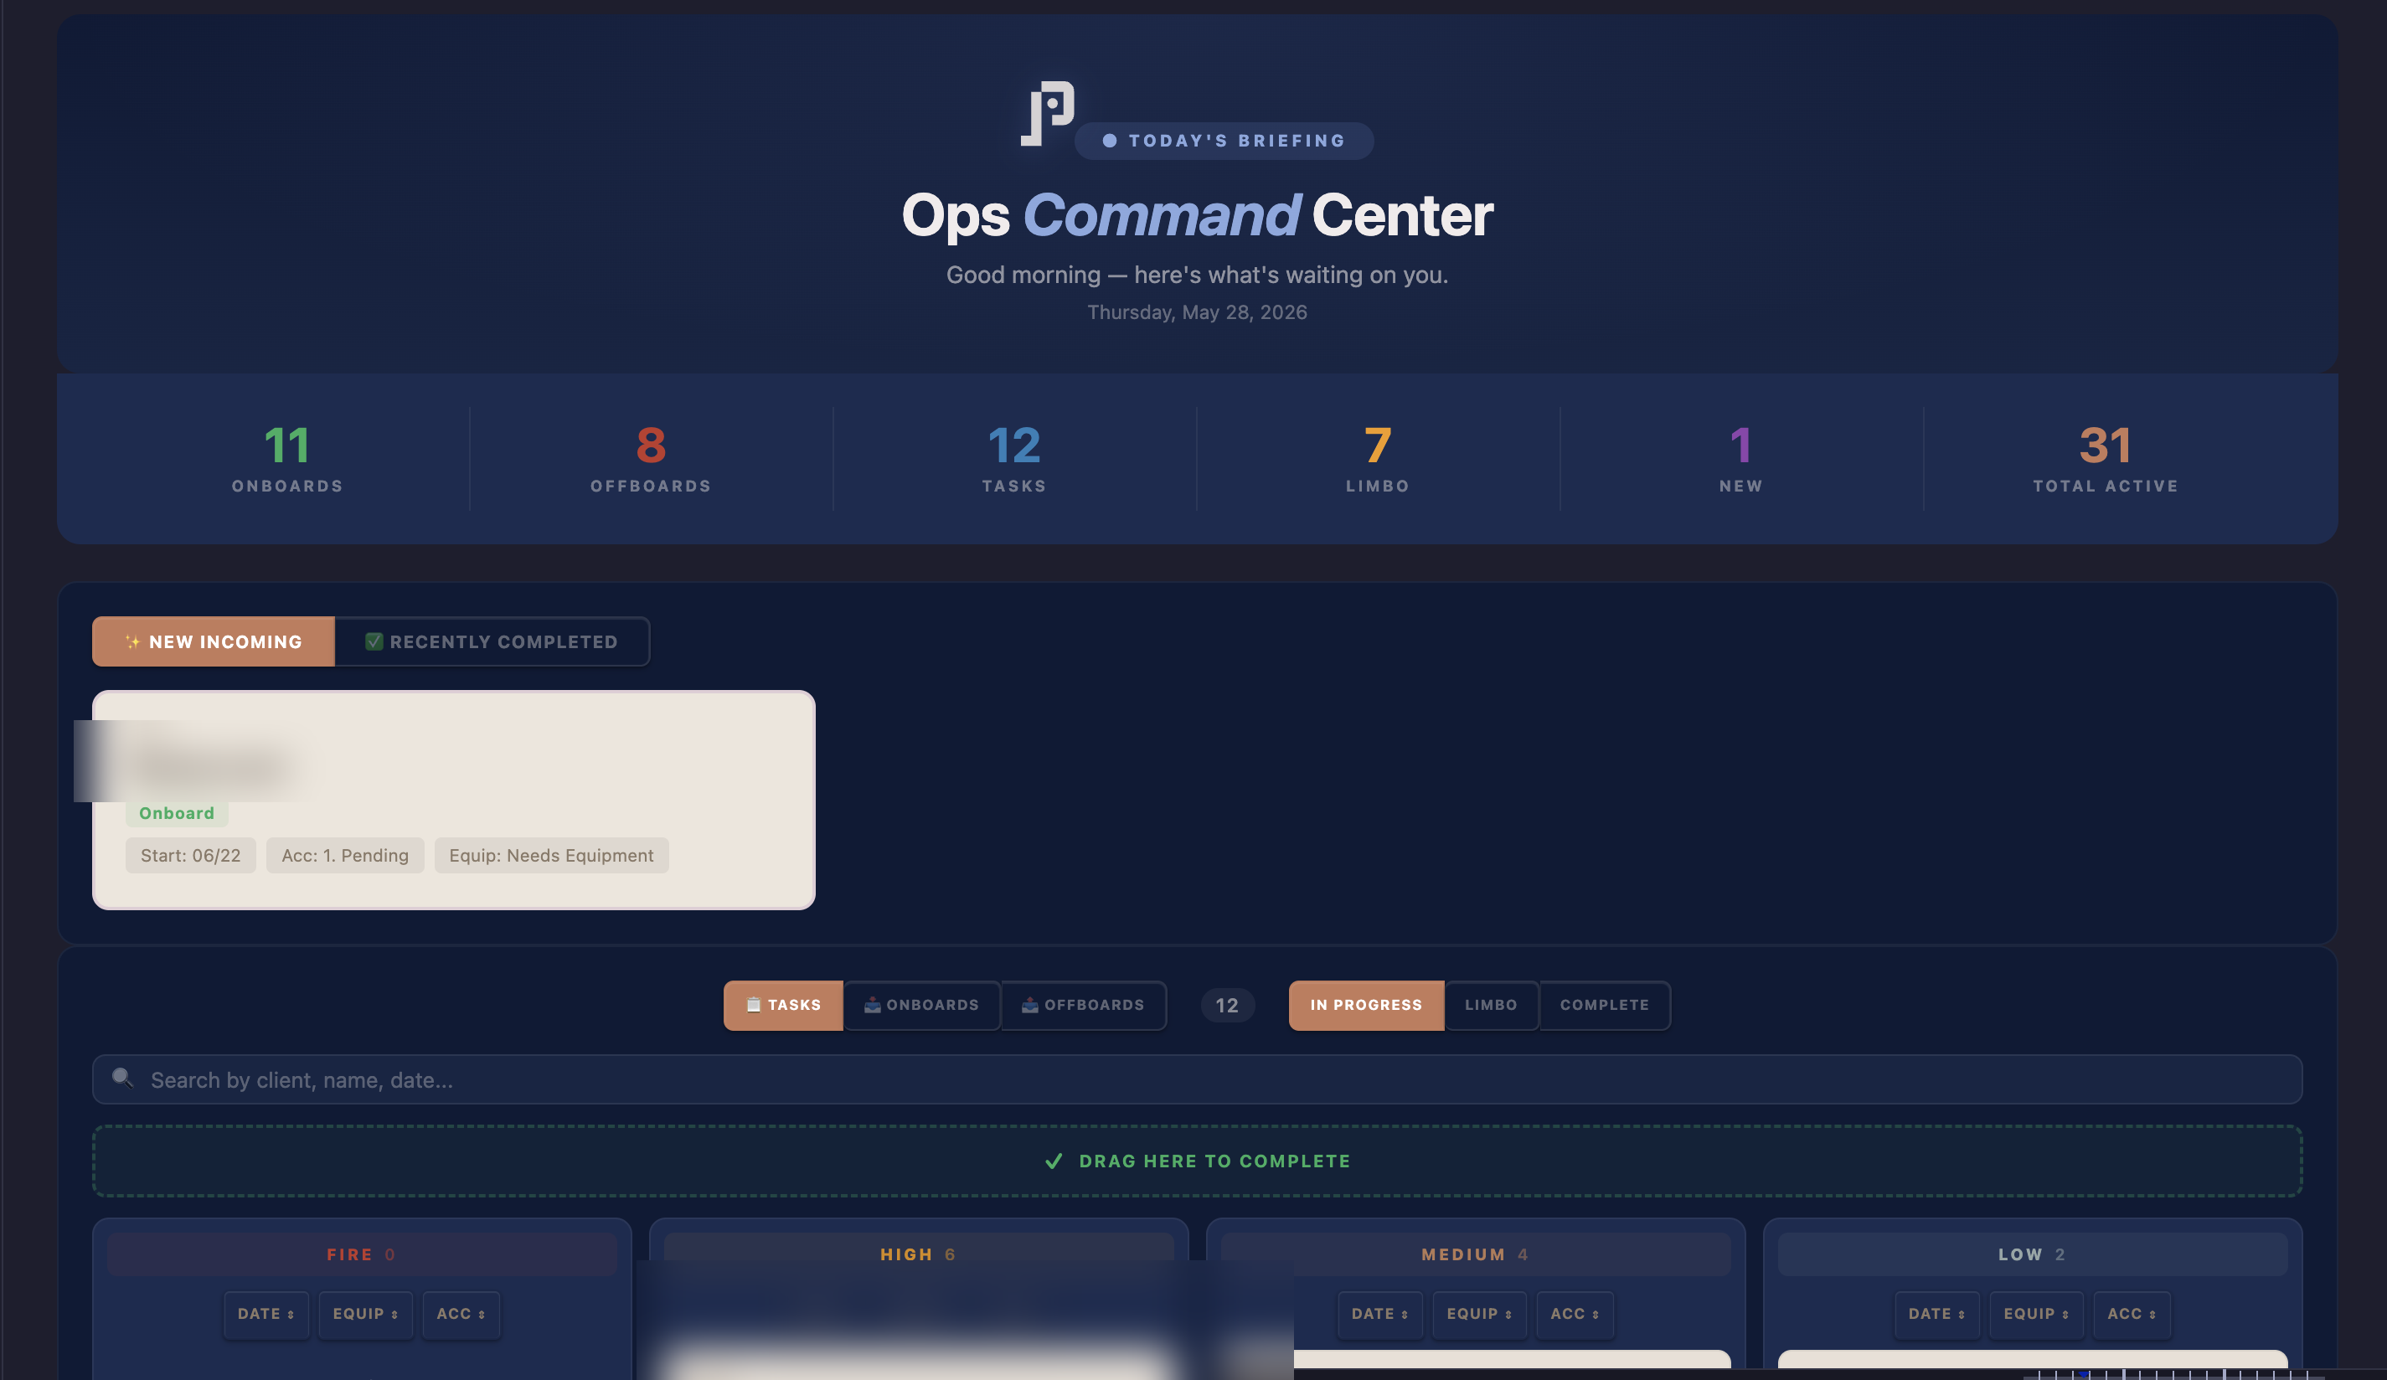
Task: Click the Fire column header
Action: tap(362, 1254)
